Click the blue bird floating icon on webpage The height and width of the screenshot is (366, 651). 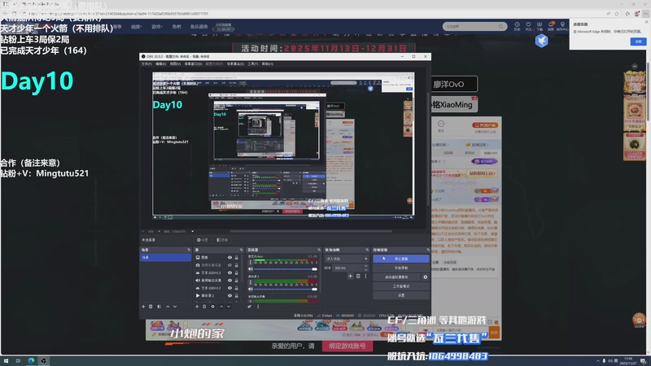coord(541,41)
